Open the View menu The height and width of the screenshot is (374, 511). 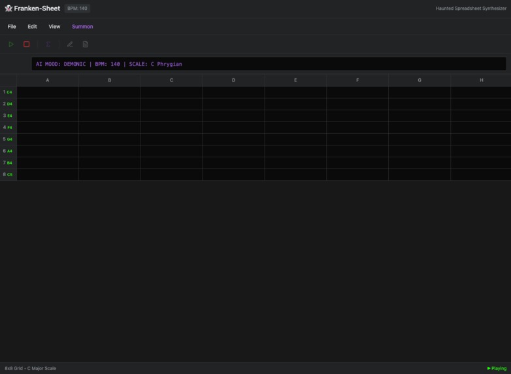pyautogui.click(x=54, y=27)
